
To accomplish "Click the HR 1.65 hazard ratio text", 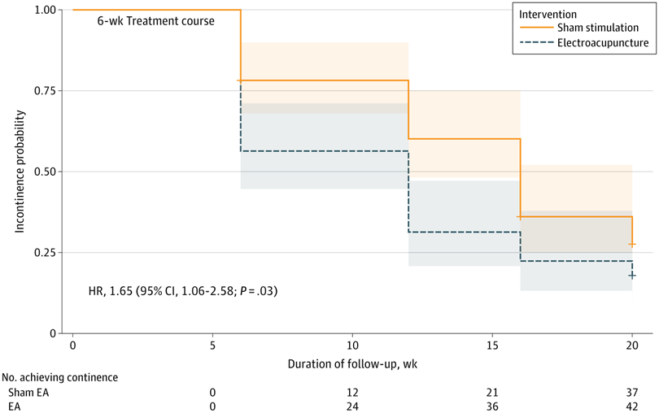I will pyautogui.click(x=183, y=290).
